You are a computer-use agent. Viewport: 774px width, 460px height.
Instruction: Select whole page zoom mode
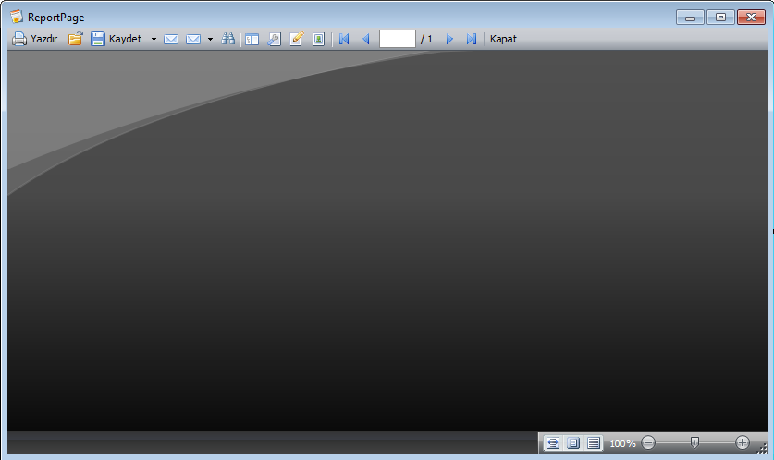pos(573,442)
